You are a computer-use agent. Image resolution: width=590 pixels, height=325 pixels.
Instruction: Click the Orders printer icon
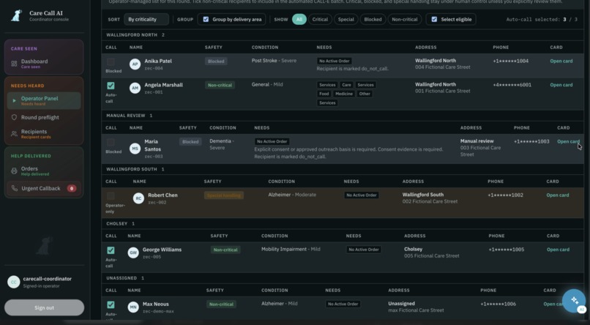[14, 171]
